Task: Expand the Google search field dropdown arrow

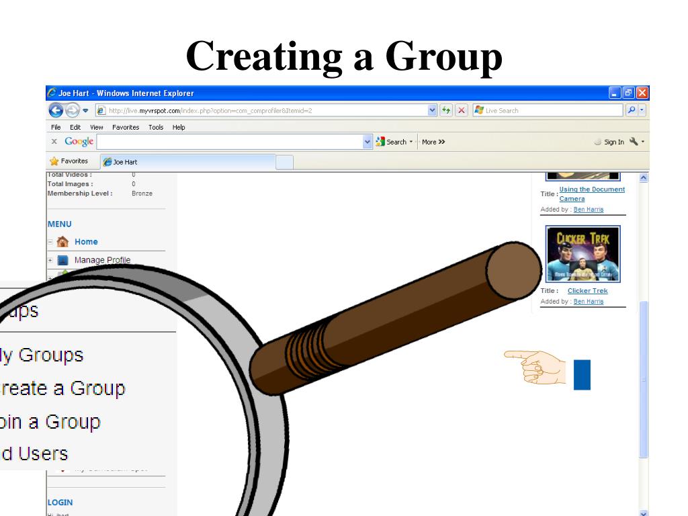Action: [x=368, y=142]
